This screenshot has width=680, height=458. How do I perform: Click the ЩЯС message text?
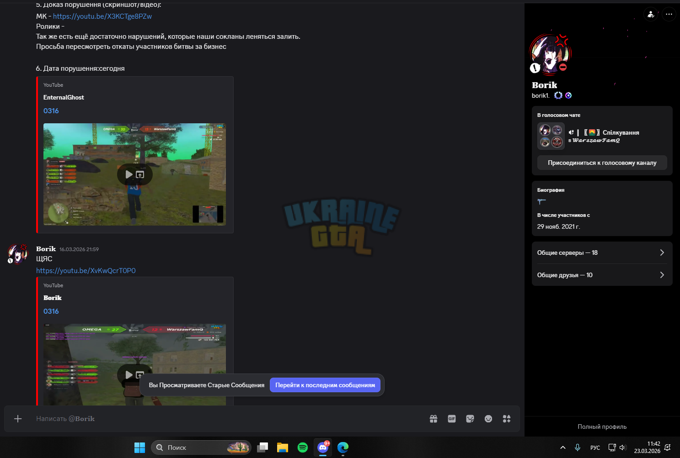[x=44, y=258]
